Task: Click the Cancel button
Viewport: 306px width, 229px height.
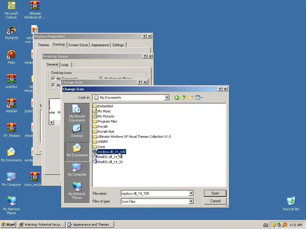Action: point(215,201)
